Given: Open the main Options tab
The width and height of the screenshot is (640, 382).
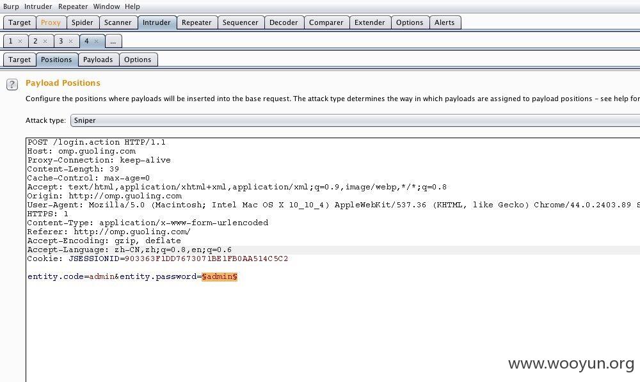Looking at the screenshot, I should 410,22.
